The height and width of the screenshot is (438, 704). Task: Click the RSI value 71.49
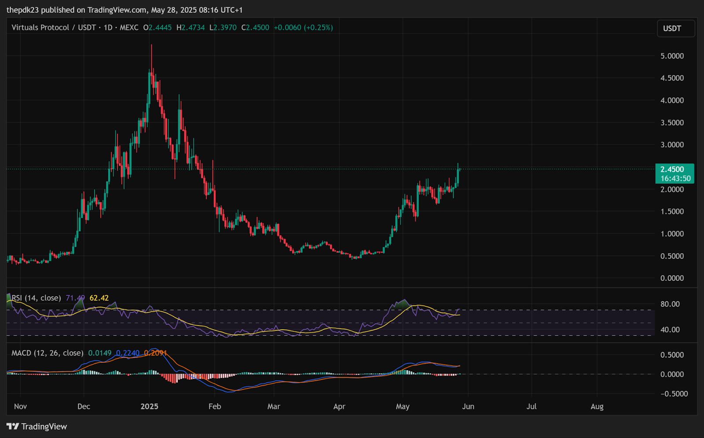75,298
